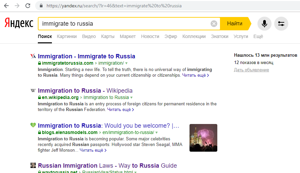
Task: Click Читать ещё under Wikipedia result
Action: pos(120,110)
